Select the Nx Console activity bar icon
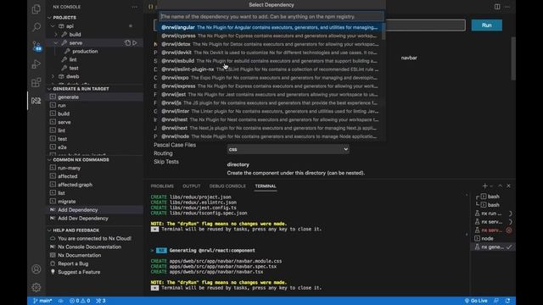Screen dimensions: 543x305 (36, 101)
